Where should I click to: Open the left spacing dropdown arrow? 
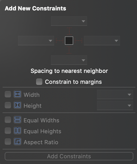click(50, 41)
